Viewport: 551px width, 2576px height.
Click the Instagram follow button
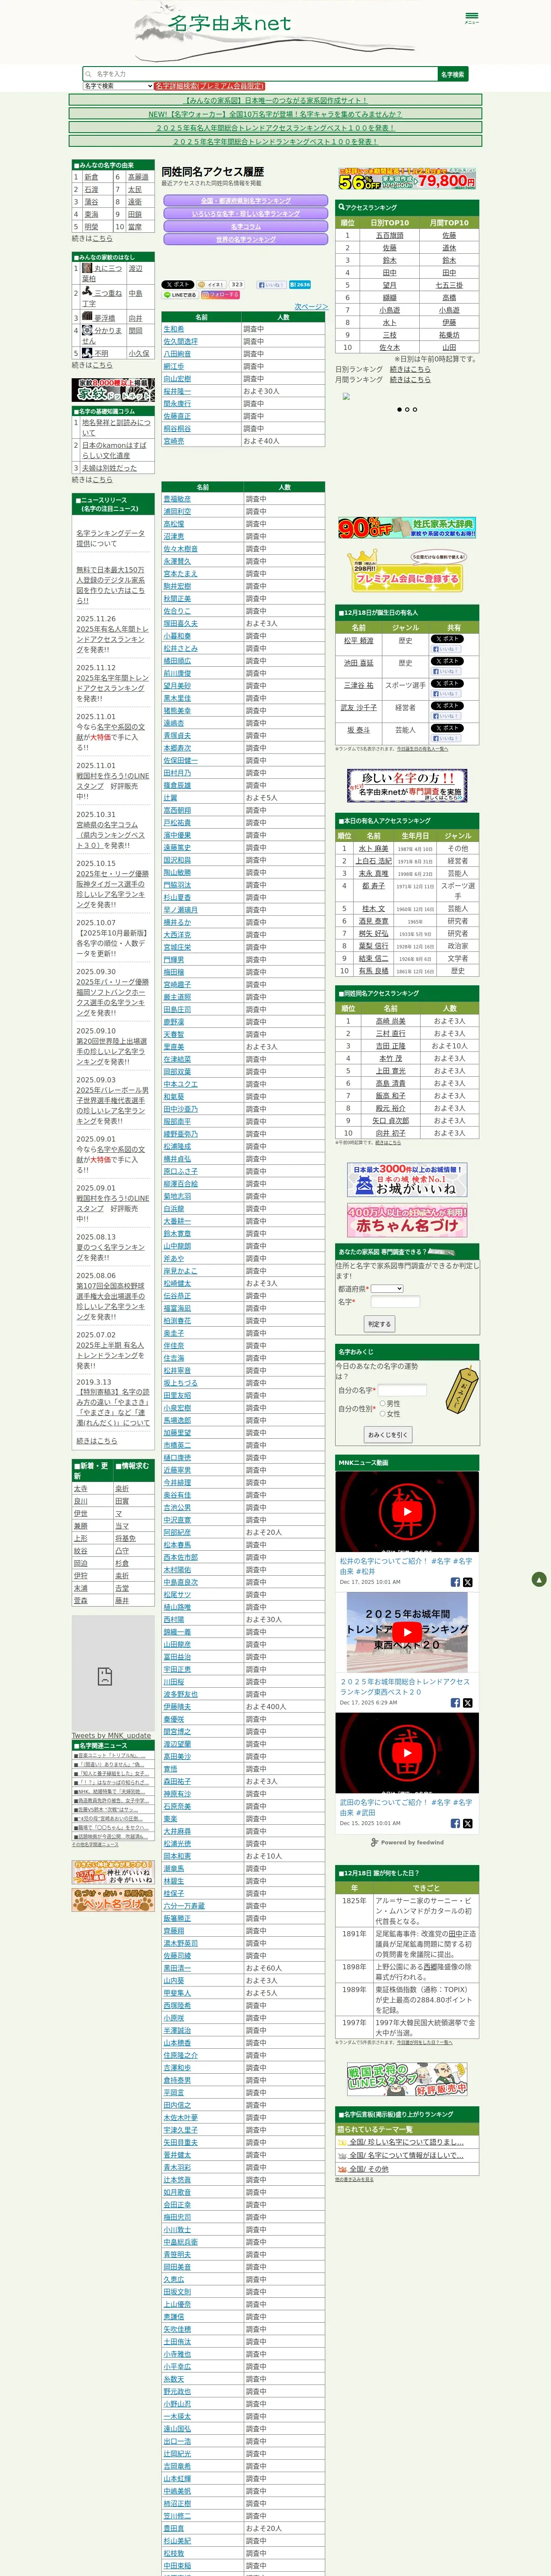220,295
